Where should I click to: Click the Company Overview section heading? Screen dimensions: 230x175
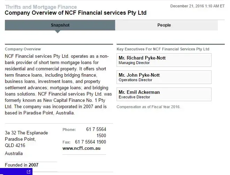[x=23, y=49]
